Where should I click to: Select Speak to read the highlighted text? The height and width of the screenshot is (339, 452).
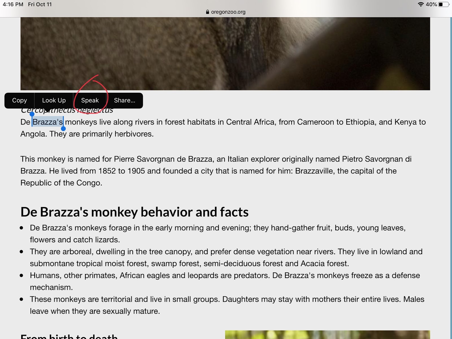point(90,100)
